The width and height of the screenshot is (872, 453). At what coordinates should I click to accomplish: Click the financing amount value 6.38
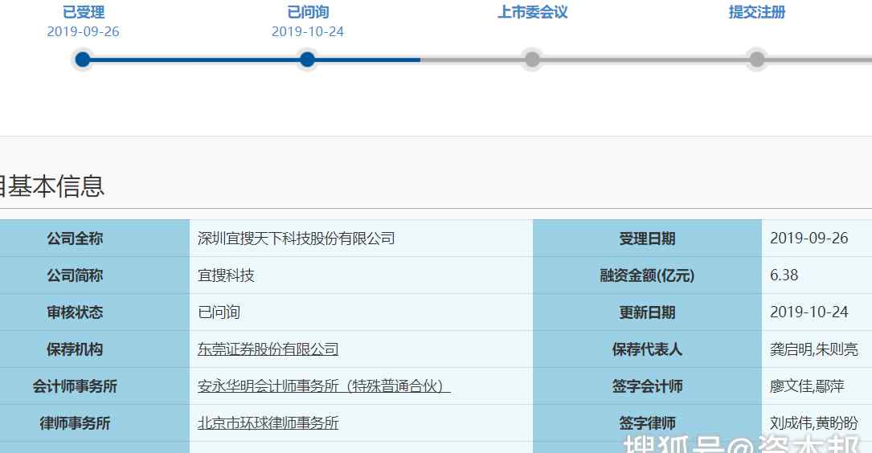784,275
